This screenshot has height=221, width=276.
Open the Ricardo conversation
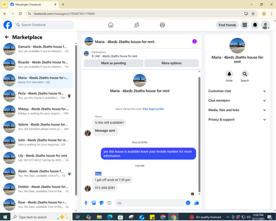pyautogui.click(x=37, y=65)
